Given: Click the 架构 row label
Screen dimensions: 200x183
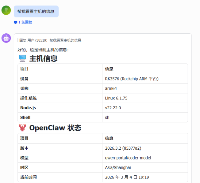Looking at the screenshot, I should (x=24, y=88).
